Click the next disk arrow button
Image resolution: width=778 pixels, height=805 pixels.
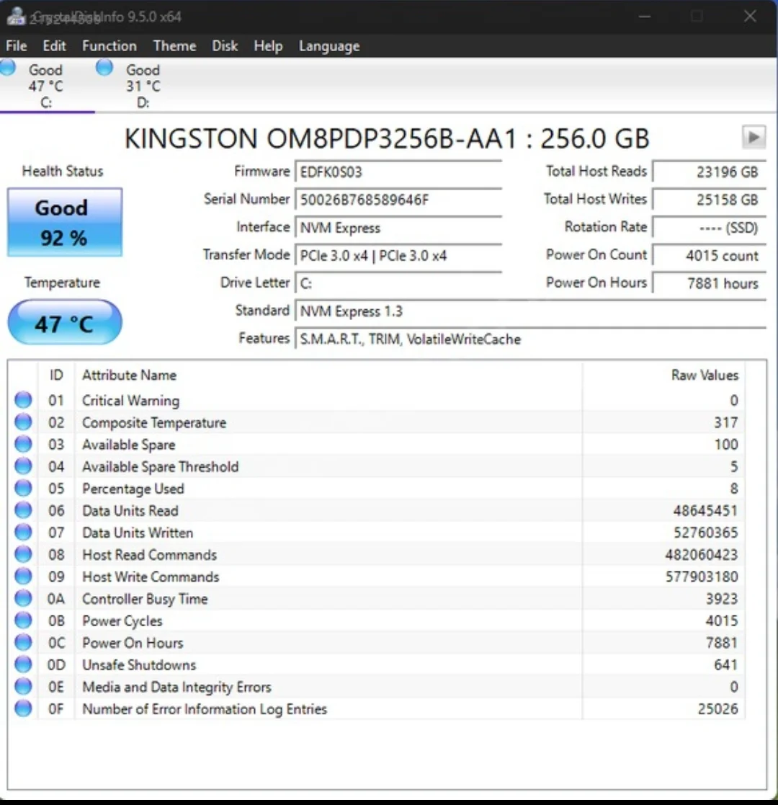[754, 138]
